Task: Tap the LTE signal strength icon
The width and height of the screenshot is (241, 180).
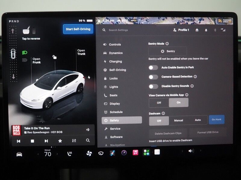Action: (223, 30)
